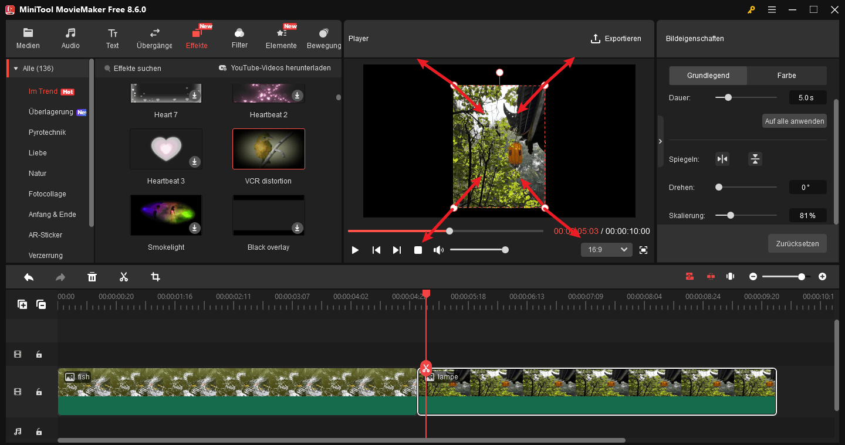Select the Audio library icon
Image resolution: width=845 pixels, height=445 pixels.
[x=70, y=38]
